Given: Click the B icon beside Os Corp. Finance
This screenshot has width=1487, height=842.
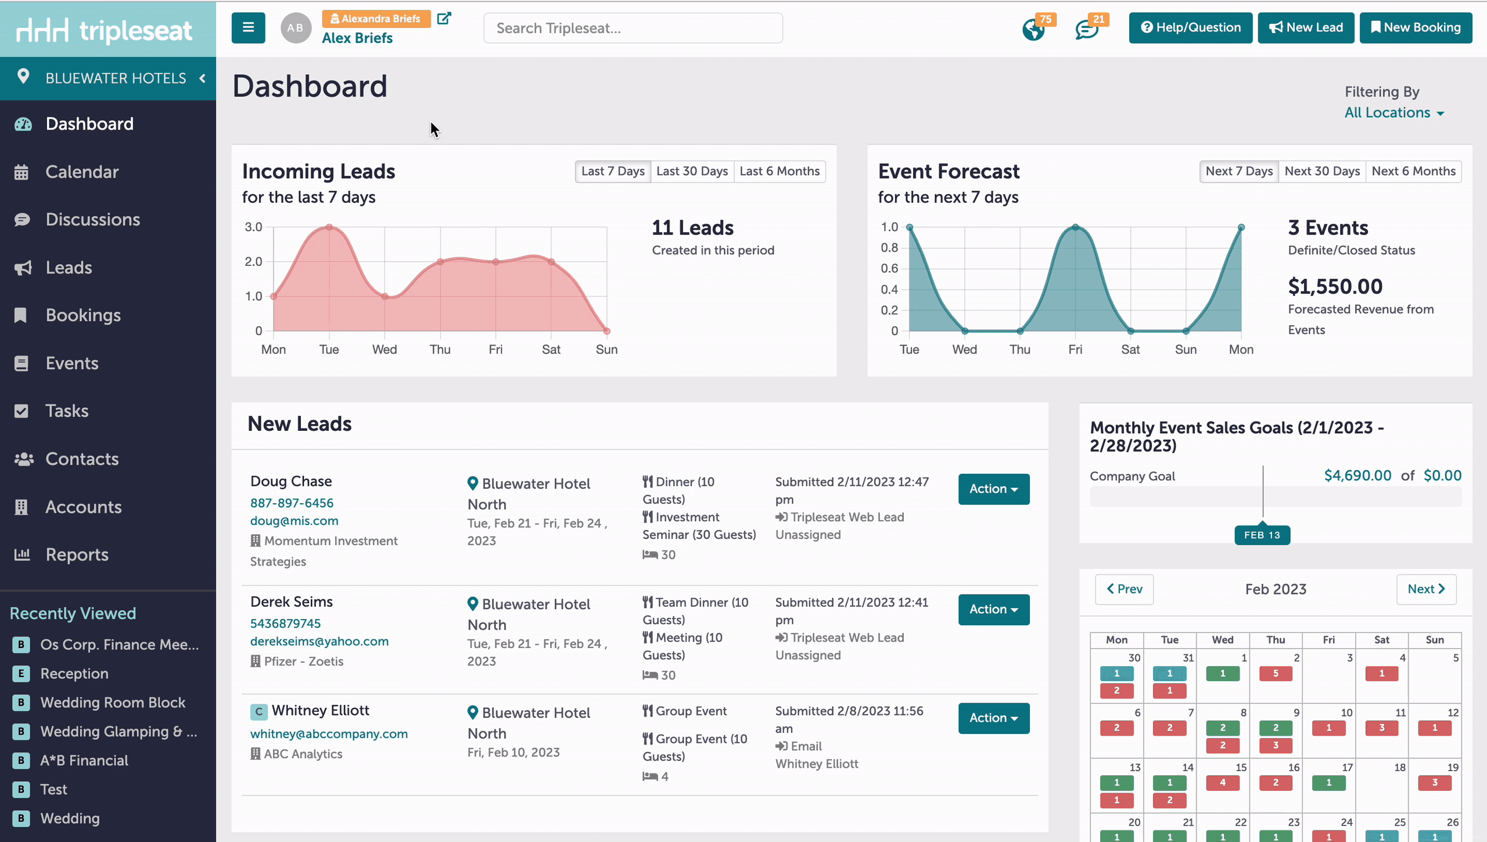Looking at the screenshot, I should coord(21,645).
